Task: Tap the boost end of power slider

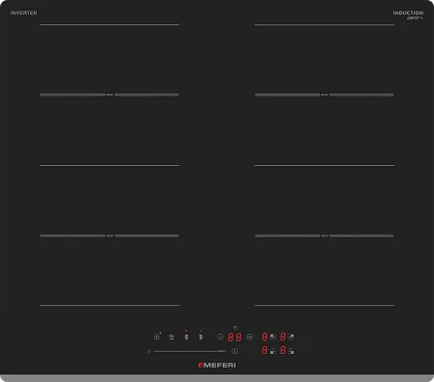Action: point(222,351)
